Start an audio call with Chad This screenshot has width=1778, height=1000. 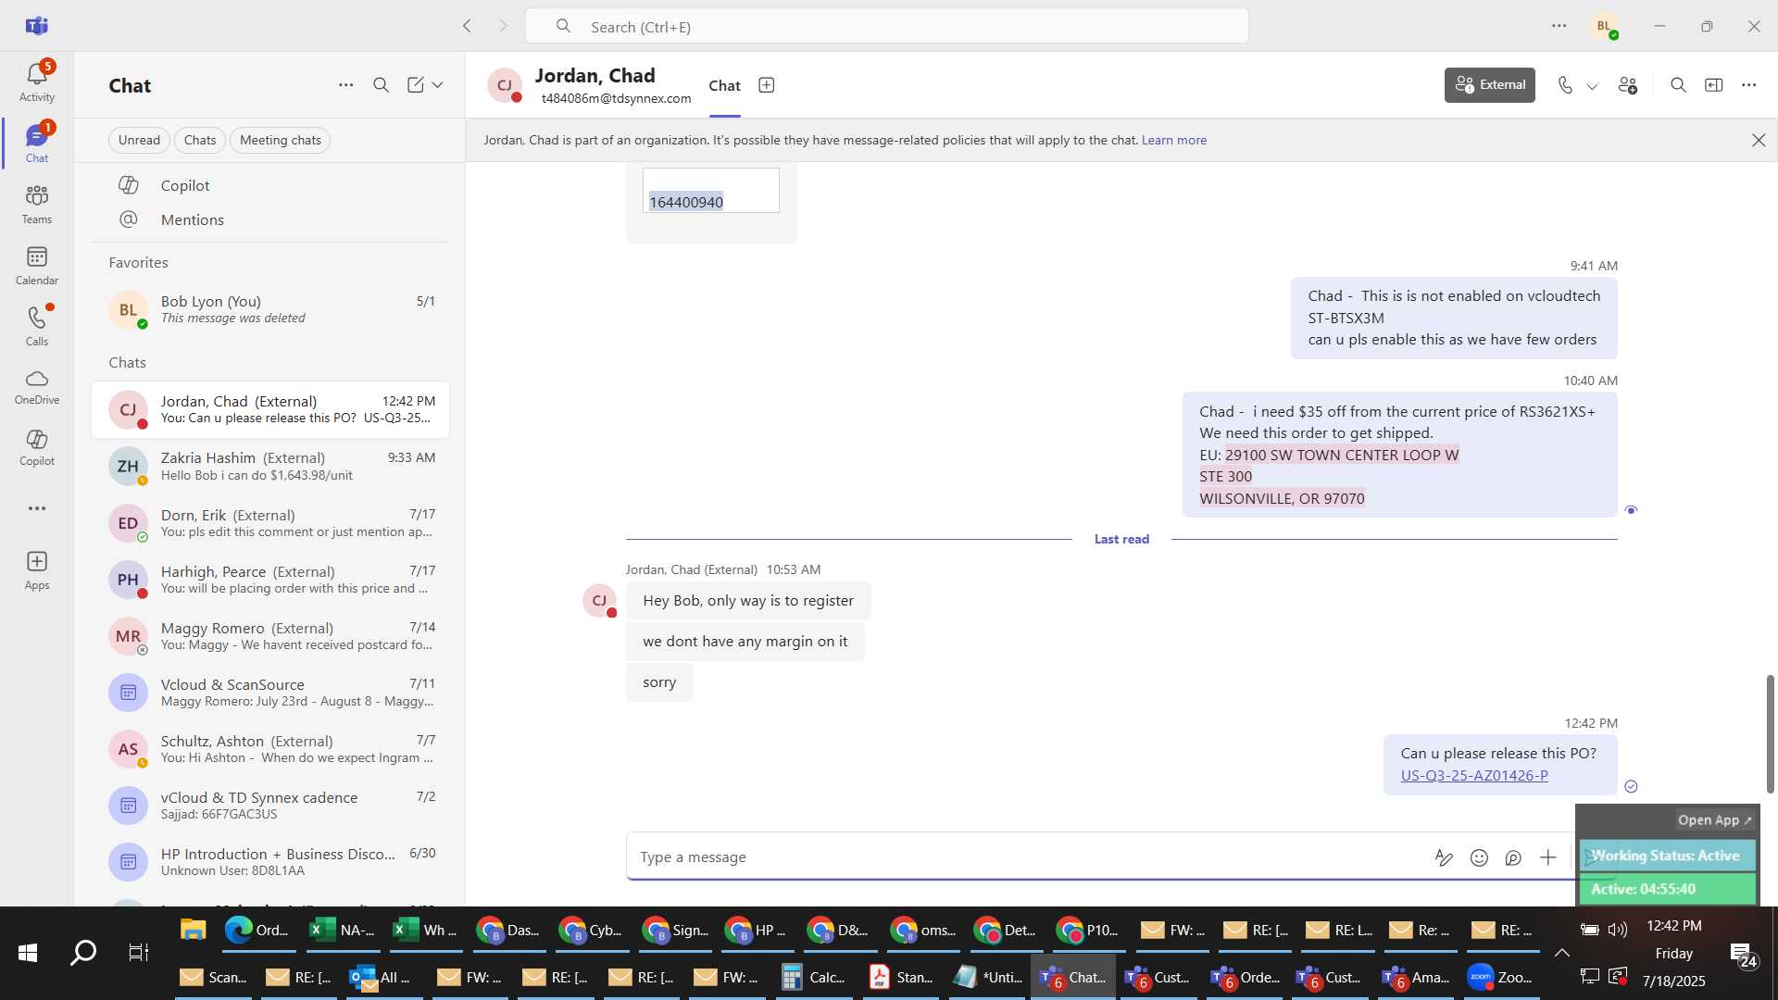pyautogui.click(x=1565, y=85)
